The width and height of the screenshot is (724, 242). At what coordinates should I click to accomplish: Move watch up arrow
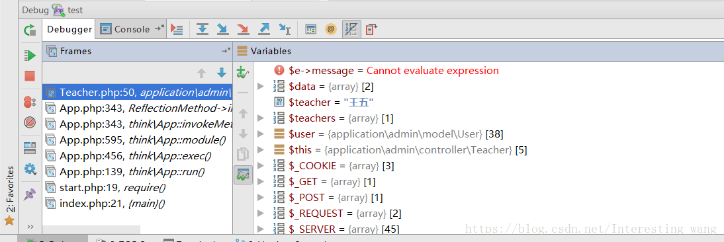click(x=243, y=113)
